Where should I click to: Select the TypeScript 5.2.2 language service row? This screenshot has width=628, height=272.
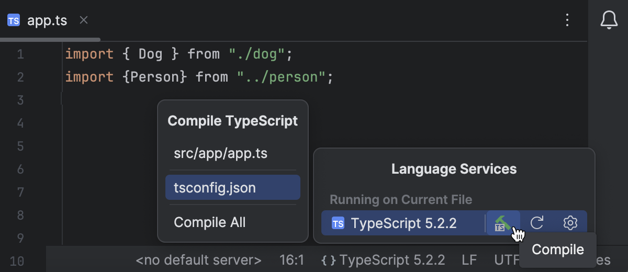404,223
